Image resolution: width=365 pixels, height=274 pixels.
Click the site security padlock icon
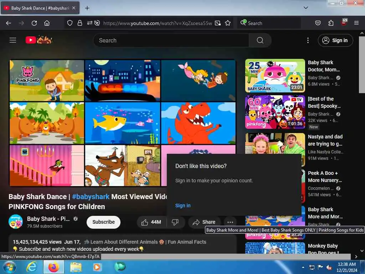pyautogui.click(x=80, y=23)
